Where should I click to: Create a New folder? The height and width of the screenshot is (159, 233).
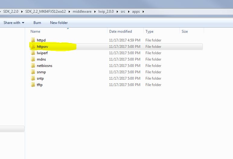tap(59, 23)
